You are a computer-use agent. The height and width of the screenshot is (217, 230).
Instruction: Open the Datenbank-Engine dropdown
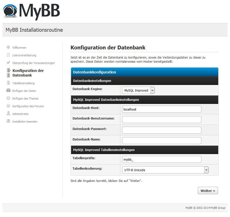click(x=139, y=90)
